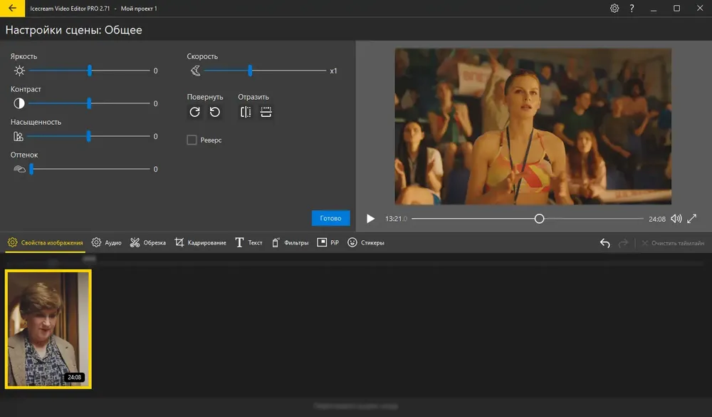Rotate the scene clockwise
Image resolution: width=712 pixels, height=417 pixels.
(195, 112)
